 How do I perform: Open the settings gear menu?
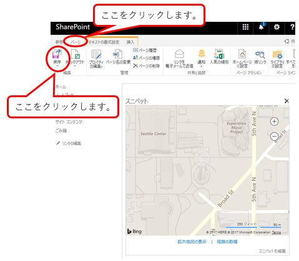coord(277,27)
